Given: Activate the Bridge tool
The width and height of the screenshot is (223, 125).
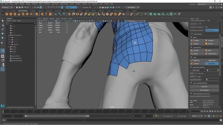Looking at the screenshot, I should pos(197,54).
